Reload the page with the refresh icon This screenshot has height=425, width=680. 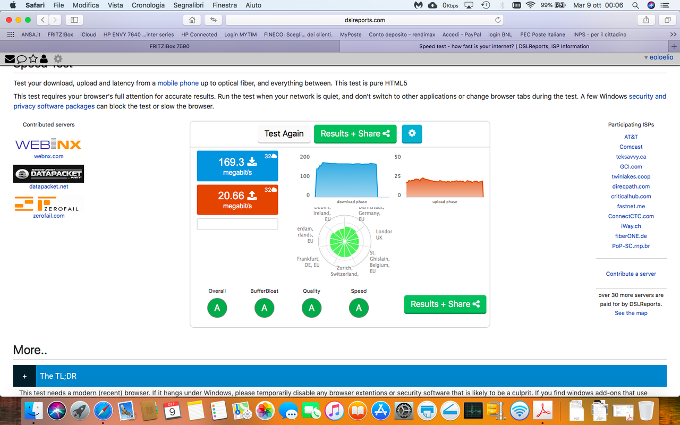click(x=498, y=20)
